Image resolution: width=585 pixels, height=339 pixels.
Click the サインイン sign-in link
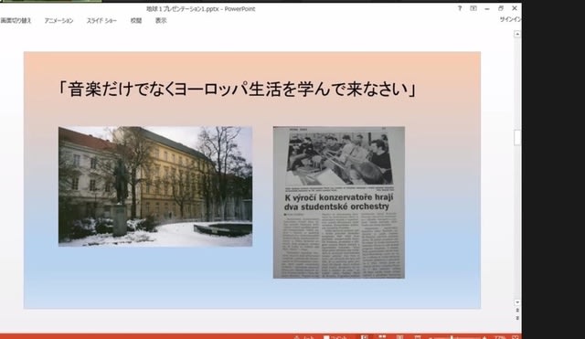point(510,19)
